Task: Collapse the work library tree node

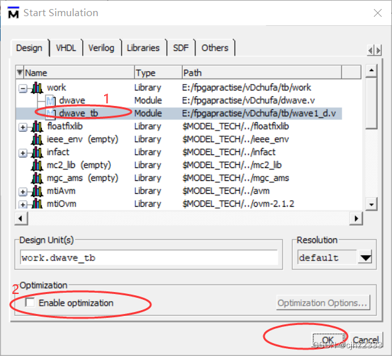Action: click(x=23, y=89)
